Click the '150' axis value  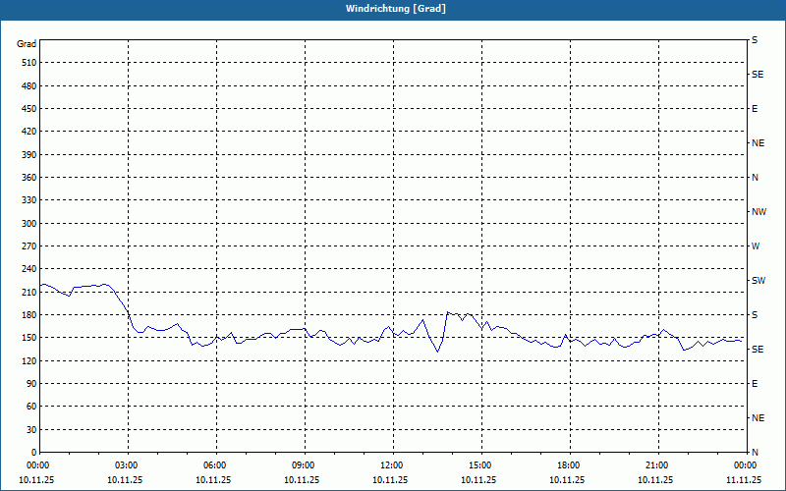click(29, 338)
